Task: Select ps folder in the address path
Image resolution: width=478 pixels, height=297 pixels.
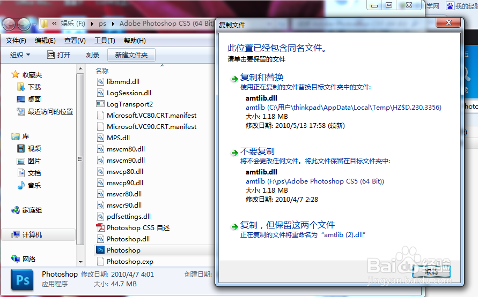Action: (102, 24)
